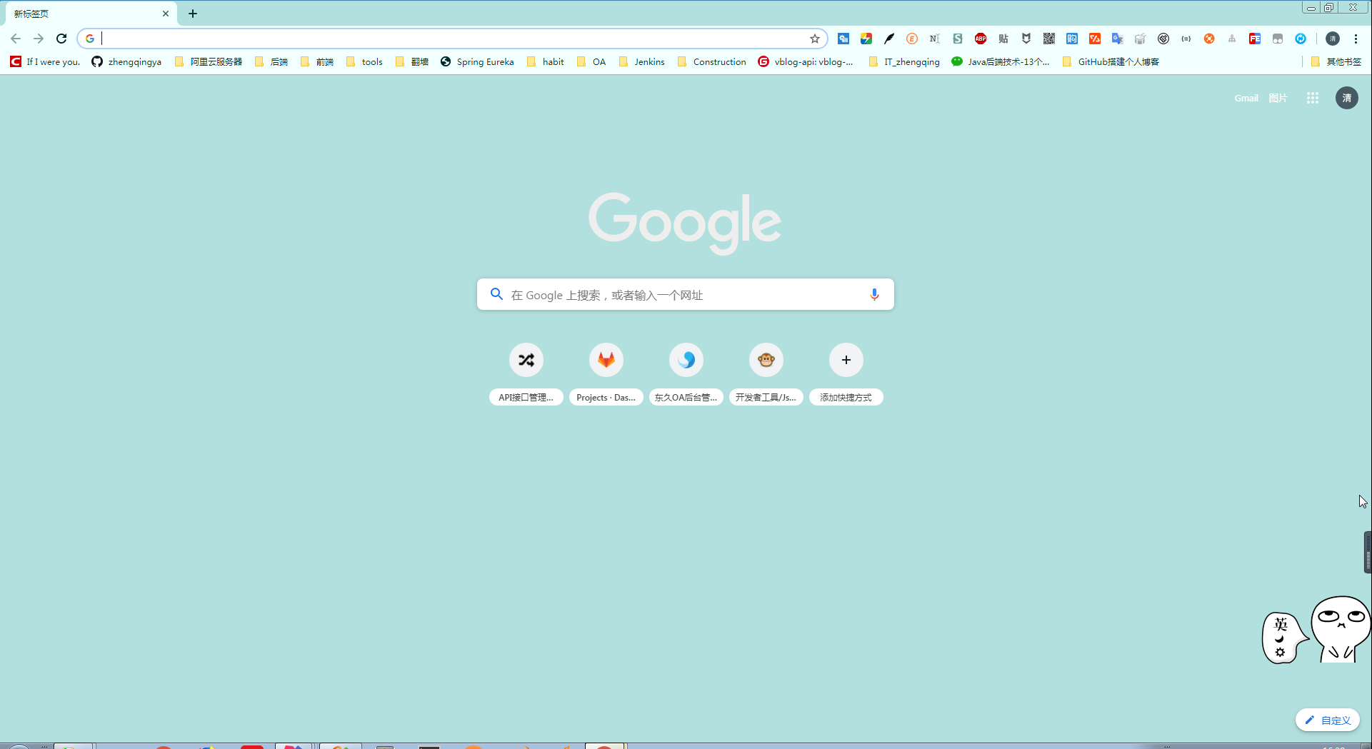This screenshot has width=1372, height=749.
Task: Open the zhengqingya GitHub bookmark
Action: (126, 61)
